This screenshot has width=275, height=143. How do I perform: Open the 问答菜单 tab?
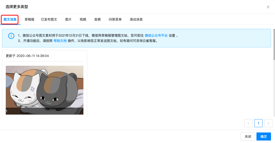coord(115,20)
